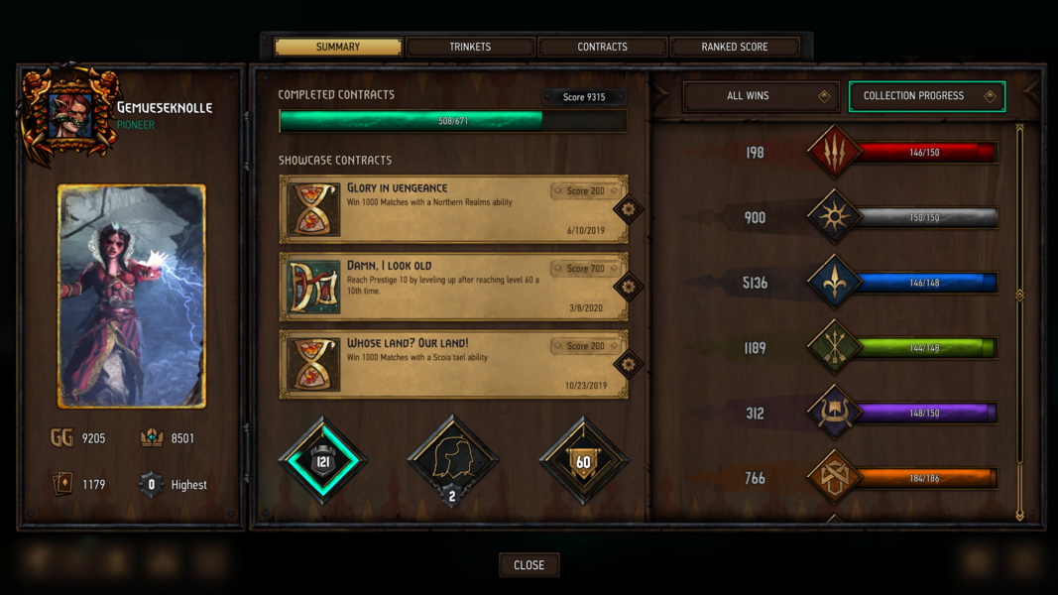
Task: Change Glory in Vengeance showcase contract gear
Action: [x=629, y=209]
